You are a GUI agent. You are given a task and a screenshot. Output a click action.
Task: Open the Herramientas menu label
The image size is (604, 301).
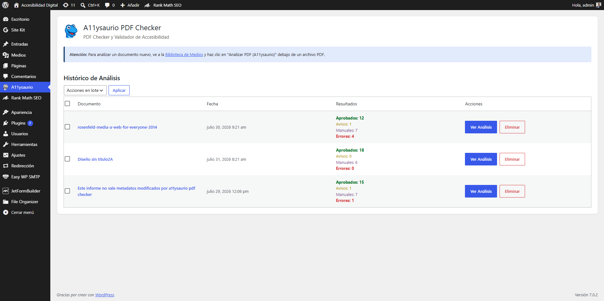click(x=24, y=144)
